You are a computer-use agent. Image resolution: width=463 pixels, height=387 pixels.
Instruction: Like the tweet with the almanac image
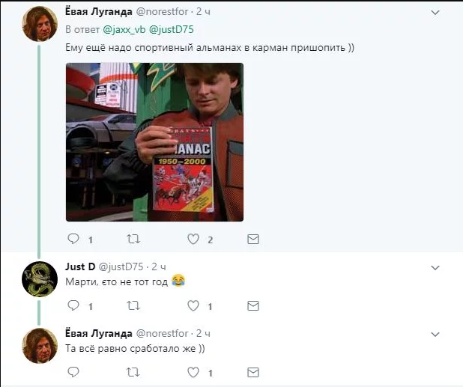(193, 239)
